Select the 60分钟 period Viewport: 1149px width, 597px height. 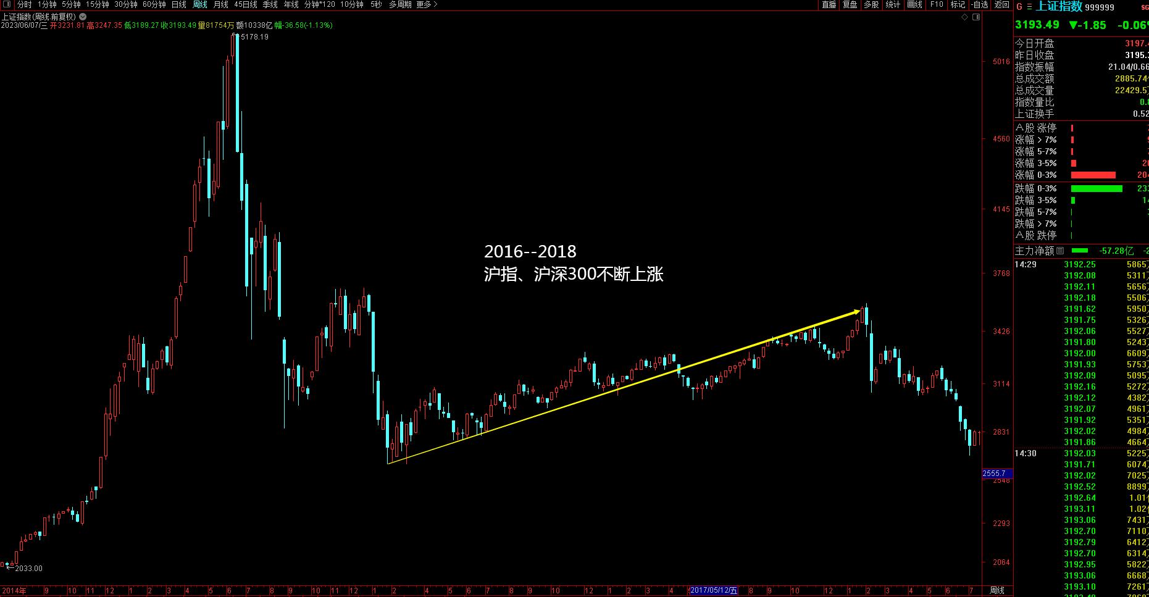click(154, 4)
